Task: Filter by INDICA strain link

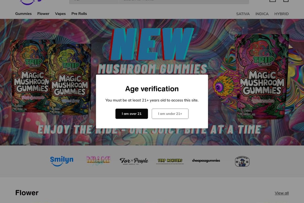Action: [262, 14]
